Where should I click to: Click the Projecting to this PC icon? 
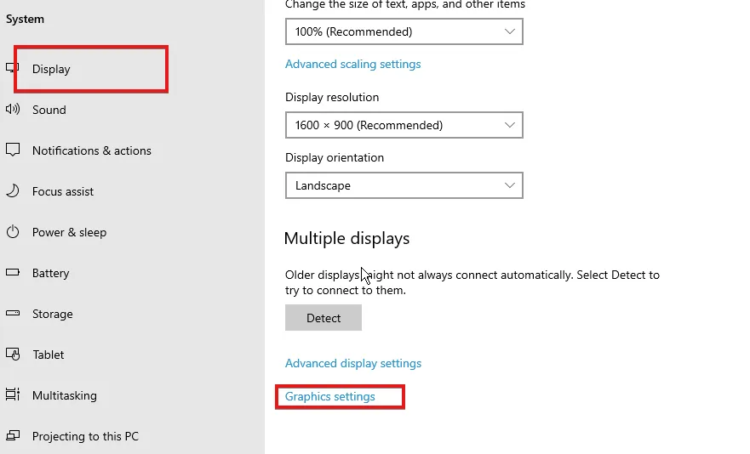[x=13, y=436]
